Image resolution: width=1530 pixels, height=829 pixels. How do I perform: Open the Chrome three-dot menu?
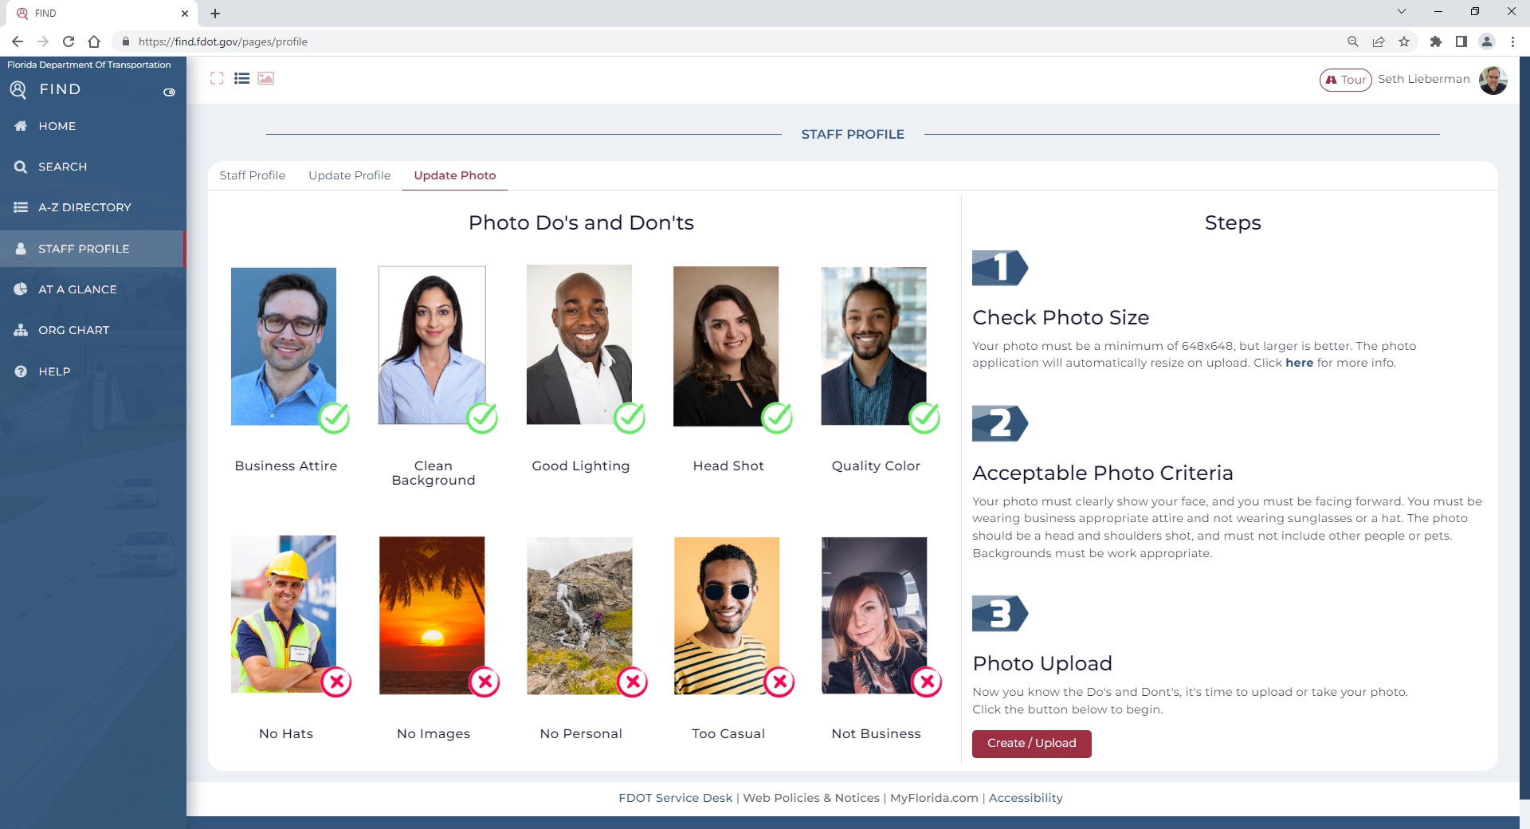[x=1512, y=41]
